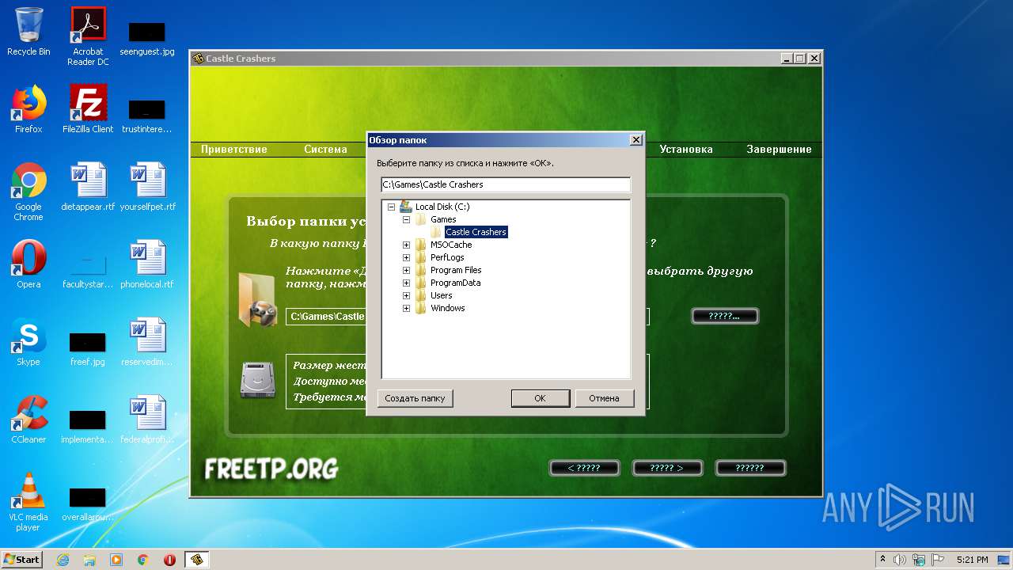
Task: Confirm folder with OK button
Action: click(540, 398)
